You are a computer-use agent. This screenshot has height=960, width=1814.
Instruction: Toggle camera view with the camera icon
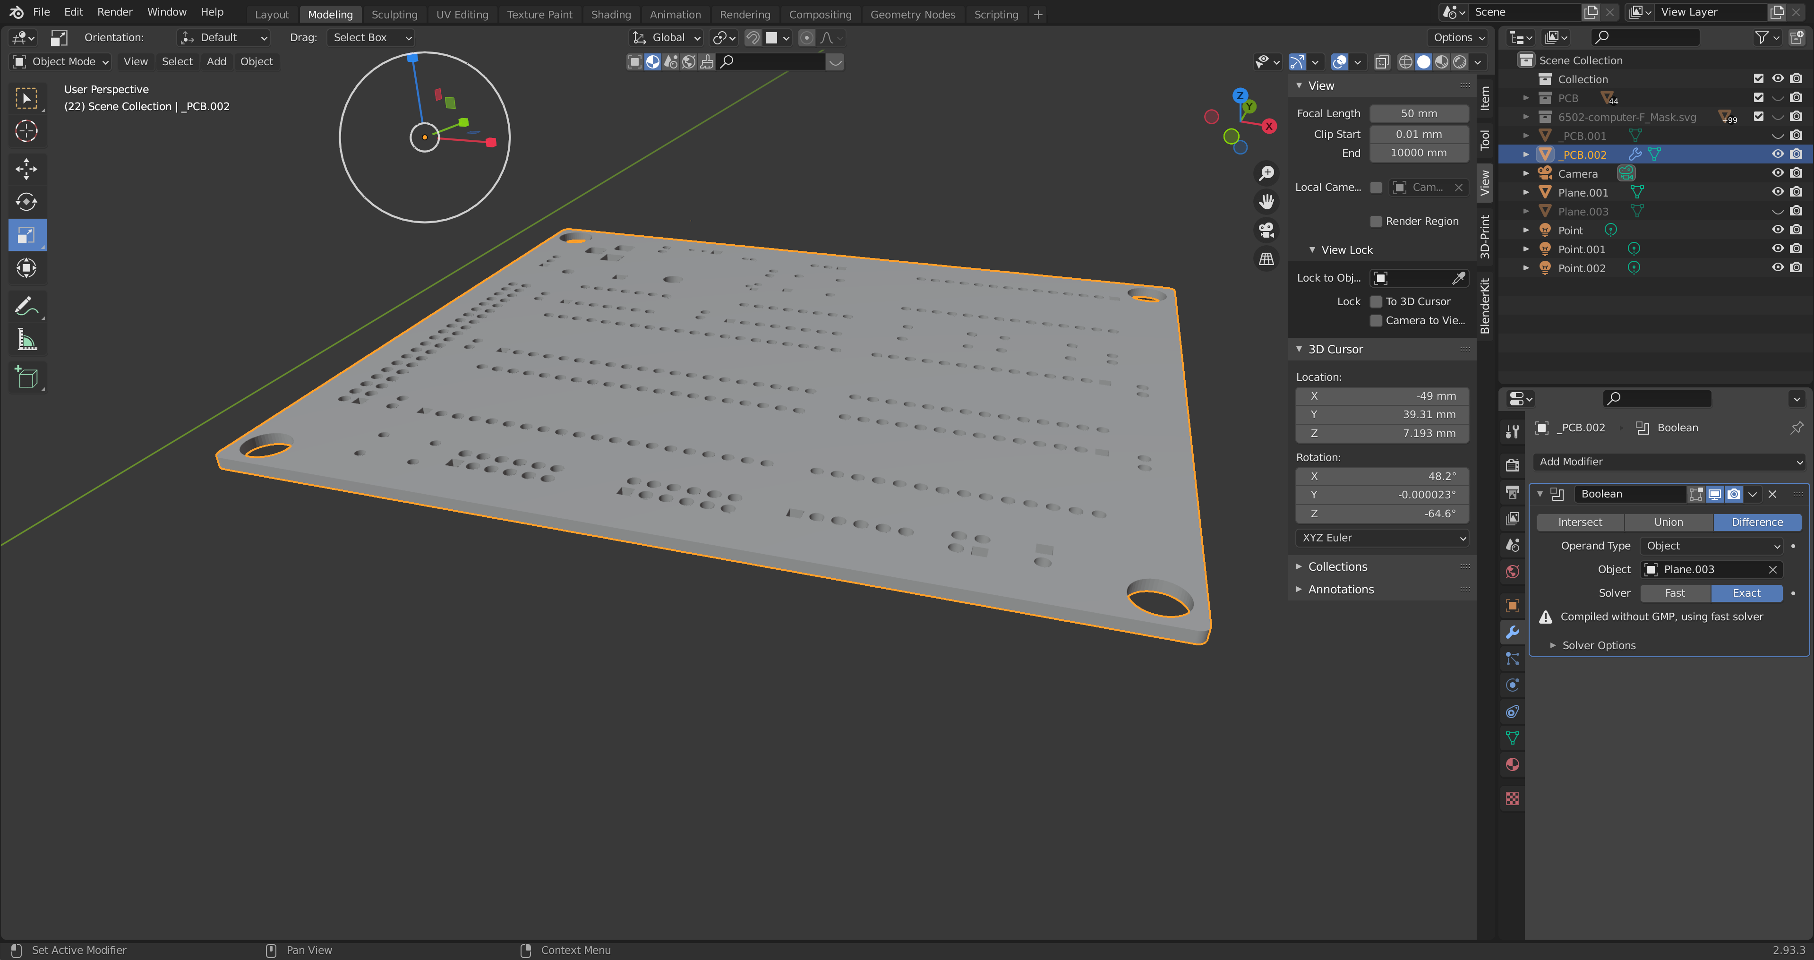[x=1266, y=231]
